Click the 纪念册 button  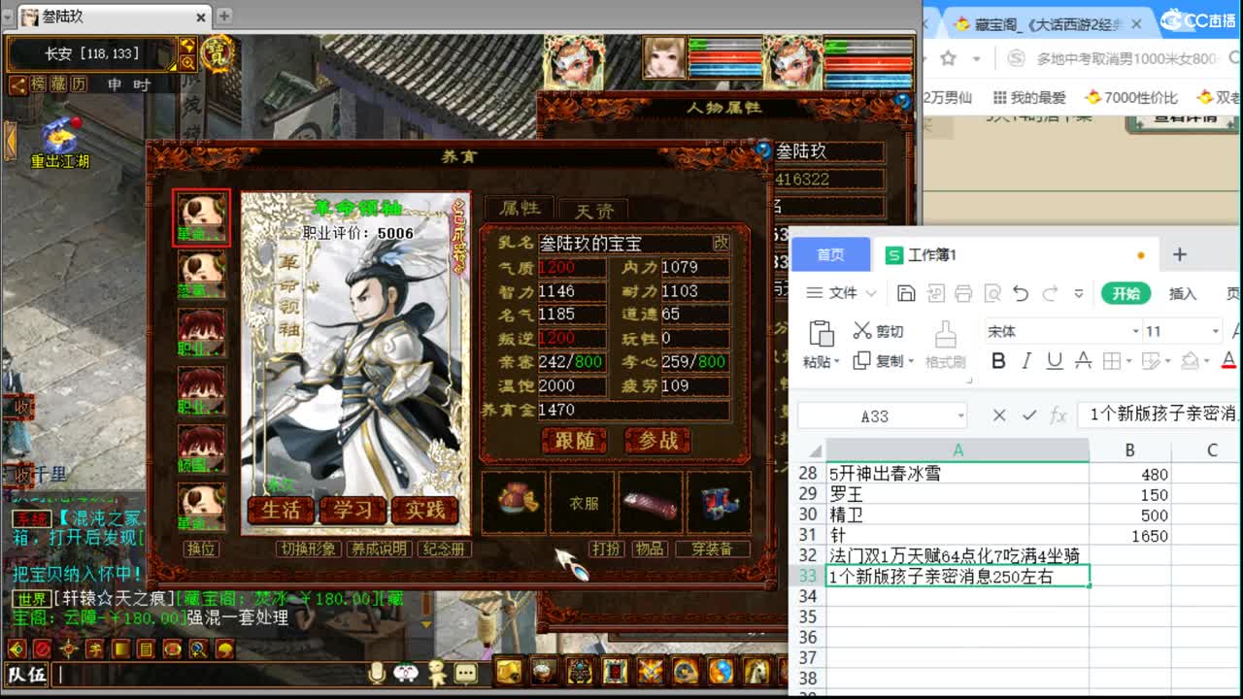(444, 549)
